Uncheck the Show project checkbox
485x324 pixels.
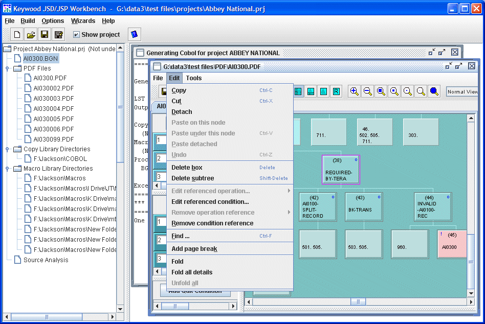[x=76, y=34]
